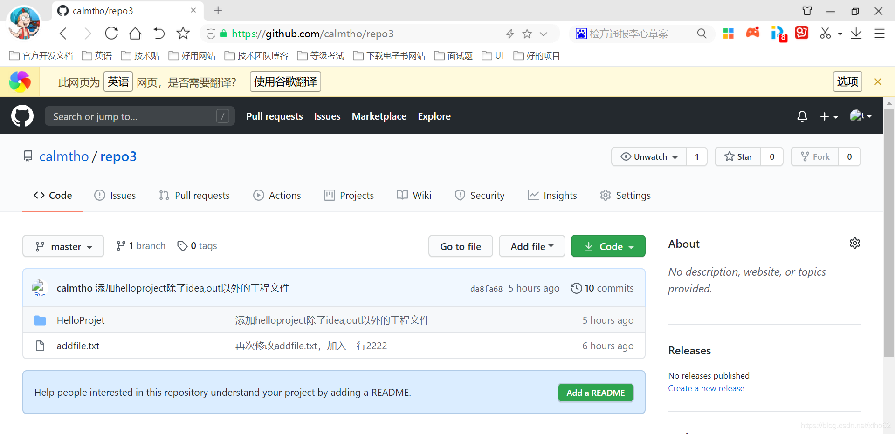895x434 pixels.
Task: Open Explore in top navigation
Action: [x=434, y=116]
